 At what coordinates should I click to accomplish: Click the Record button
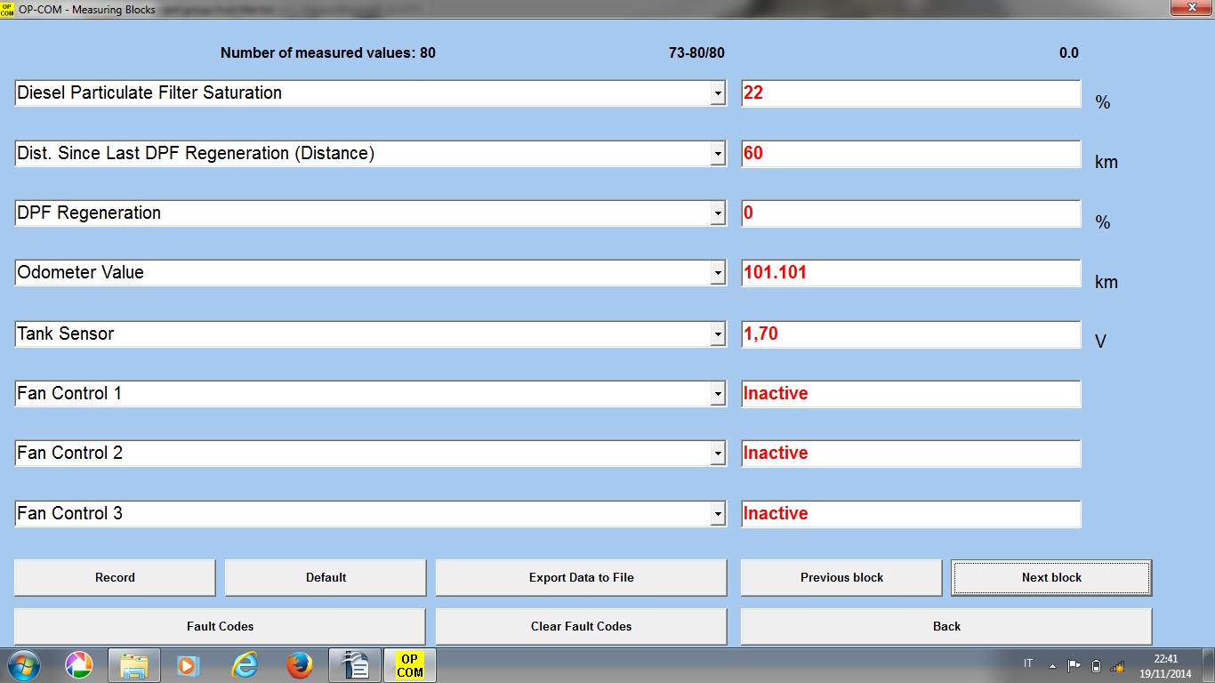115,577
